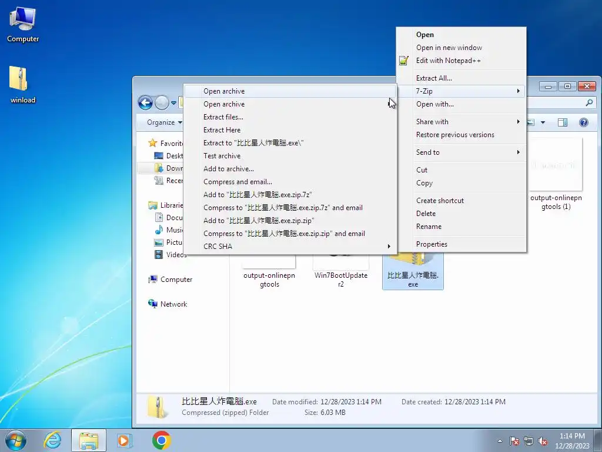This screenshot has width=602, height=452.
Task: Expand the Send to submenu
Action: (x=461, y=152)
